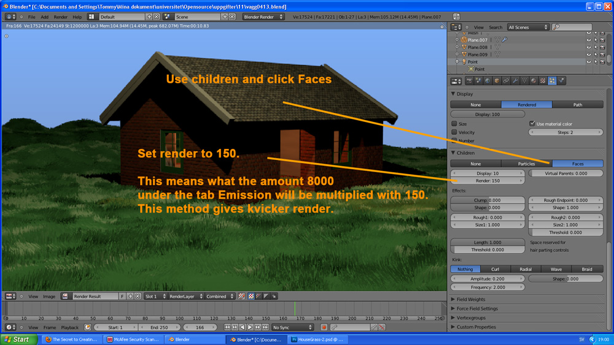
Task: Open the Modifiers wrench properties tab
Action: (x=515, y=81)
